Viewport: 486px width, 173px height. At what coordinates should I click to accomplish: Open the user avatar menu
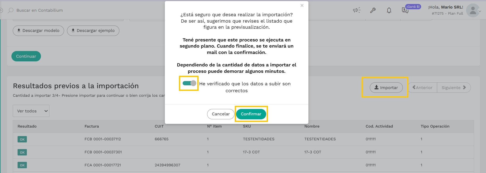[473, 10]
